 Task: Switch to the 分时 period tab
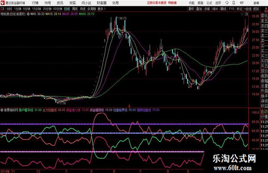9,9
